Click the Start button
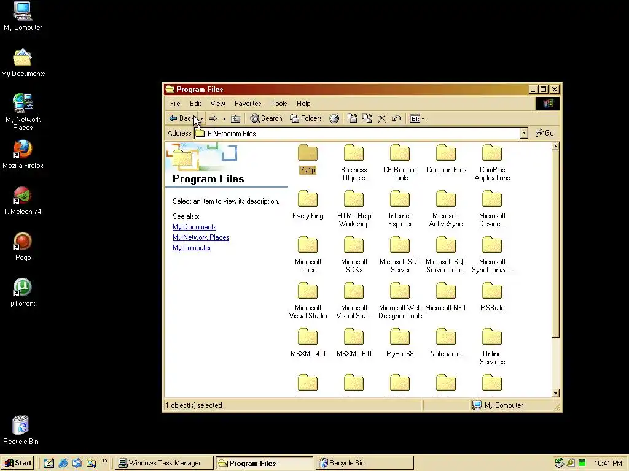This screenshot has height=471, width=629. click(x=17, y=463)
